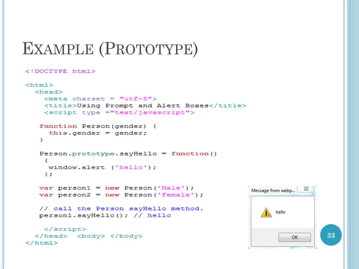Screen dimensions: 359x269
Task: Click the title 'Using Prompt and Alert Boxes' line
Action: coord(145,106)
